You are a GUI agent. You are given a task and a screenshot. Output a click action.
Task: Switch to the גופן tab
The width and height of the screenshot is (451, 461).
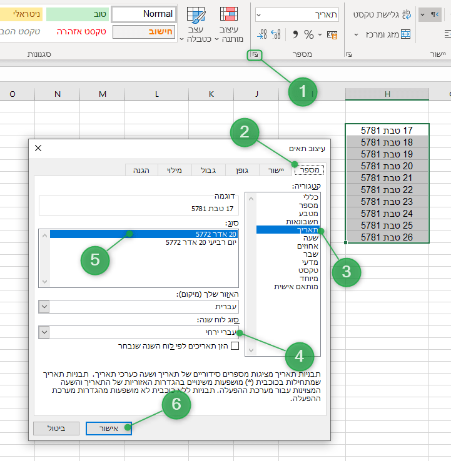point(242,171)
